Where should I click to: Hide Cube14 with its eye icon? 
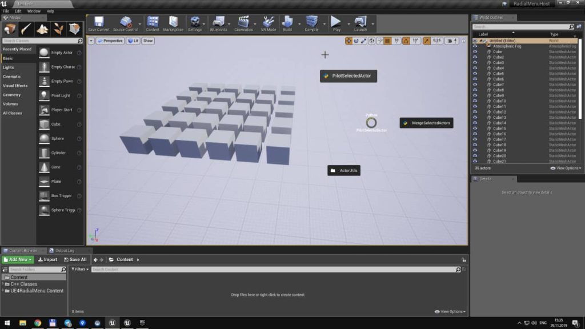tap(475, 123)
